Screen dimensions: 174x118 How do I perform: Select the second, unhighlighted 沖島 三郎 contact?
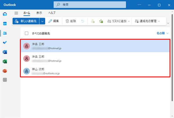95,58
